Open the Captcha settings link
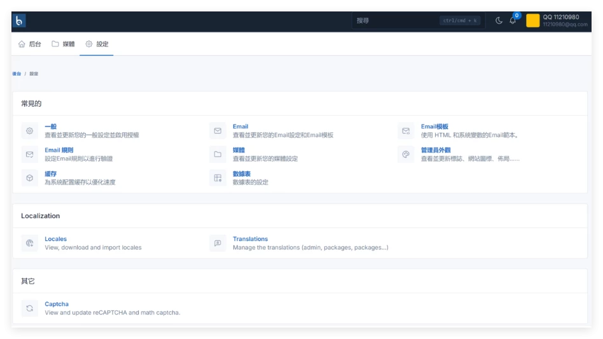Screen dimensions: 603x339 [x=57, y=304]
